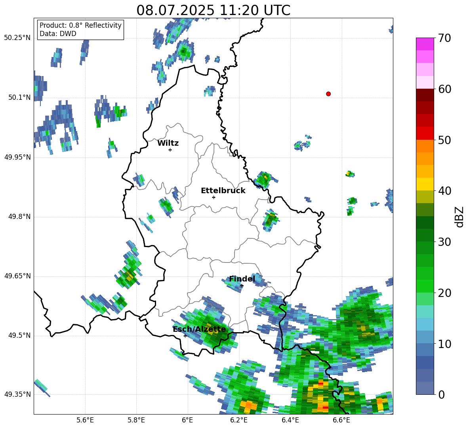Image resolution: width=469 pixels, height=428 pixels.
Task: Click the red station dot marker
Action: coord(328,94)
